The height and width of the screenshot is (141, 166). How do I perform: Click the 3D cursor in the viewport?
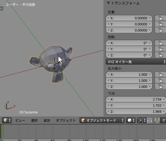pyautogui.click(x=54, y=63)
